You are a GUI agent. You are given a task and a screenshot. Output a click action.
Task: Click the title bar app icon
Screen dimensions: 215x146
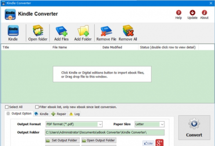[x=4, y=3]
